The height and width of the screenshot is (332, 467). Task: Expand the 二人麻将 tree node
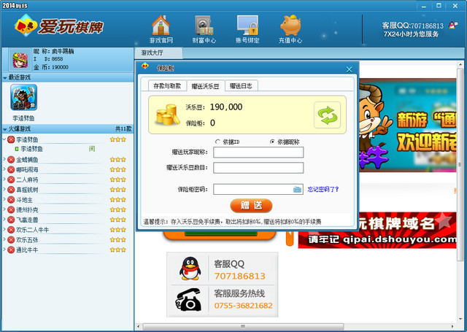click(4, 179)
